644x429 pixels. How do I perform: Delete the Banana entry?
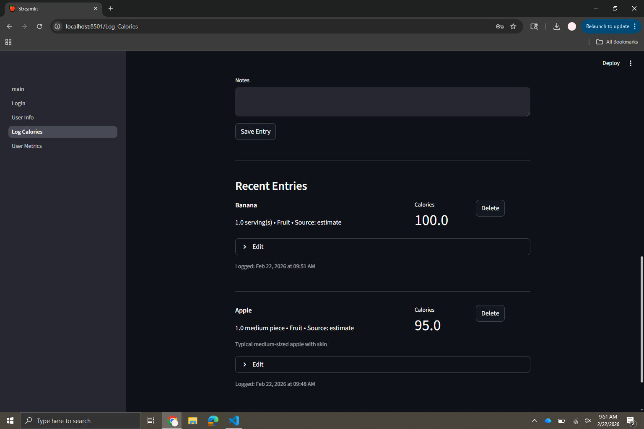pyautogui.click(x=490, y=208)
